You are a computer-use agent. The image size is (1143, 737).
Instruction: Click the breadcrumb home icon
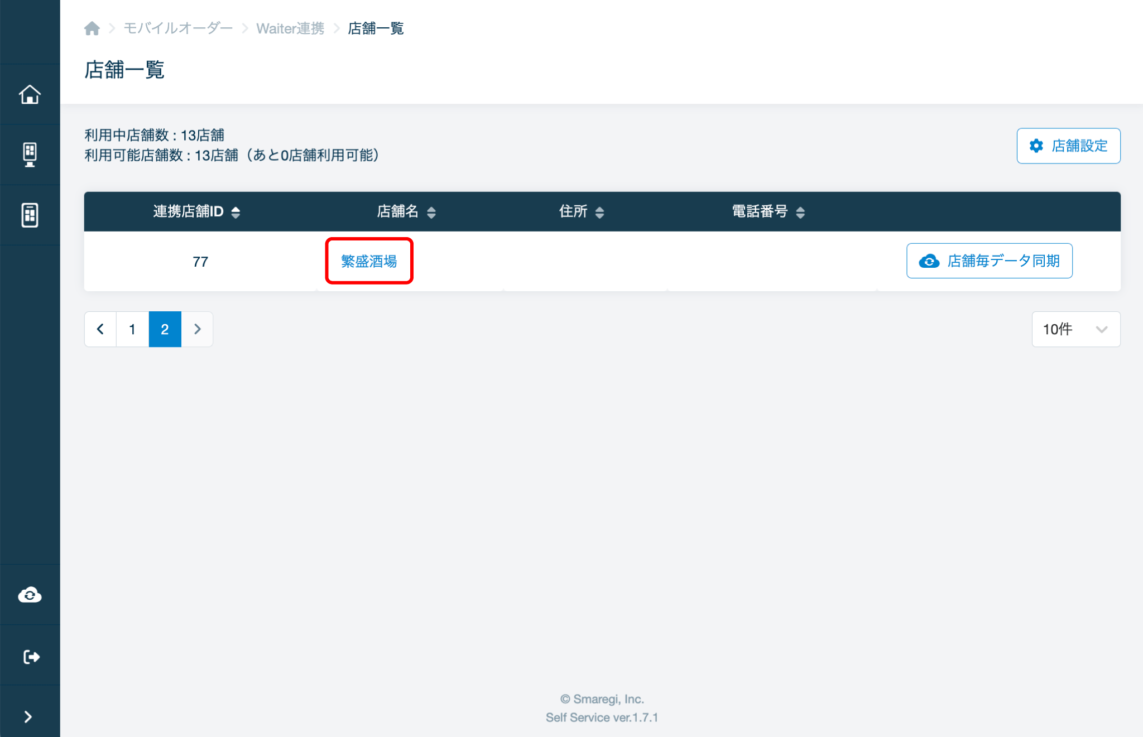click(92, 28)
